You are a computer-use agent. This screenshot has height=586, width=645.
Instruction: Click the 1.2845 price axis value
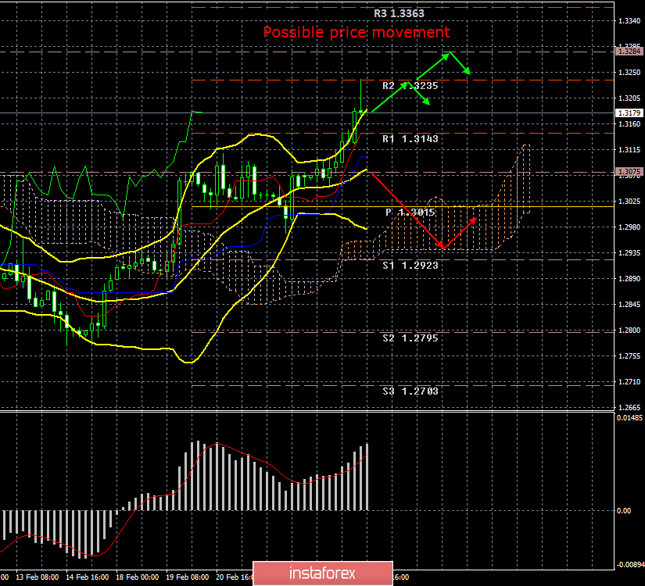629,305
